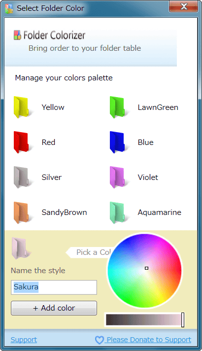Click the Pick a Color callout label
The height and width of the screenshot is (351, 202).
(91, 252)
